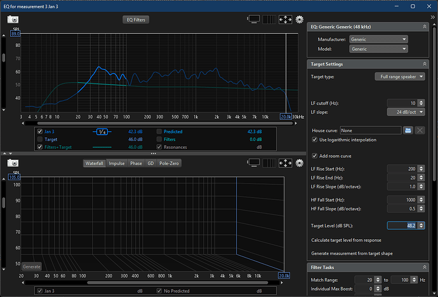Click the waterfall graph fit-to-data arrows icon
Image resolution: width=438 pixels, height=297 pixels.
286,163
